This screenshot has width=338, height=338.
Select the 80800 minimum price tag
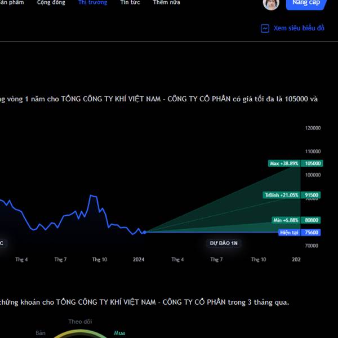coord(311,220)
